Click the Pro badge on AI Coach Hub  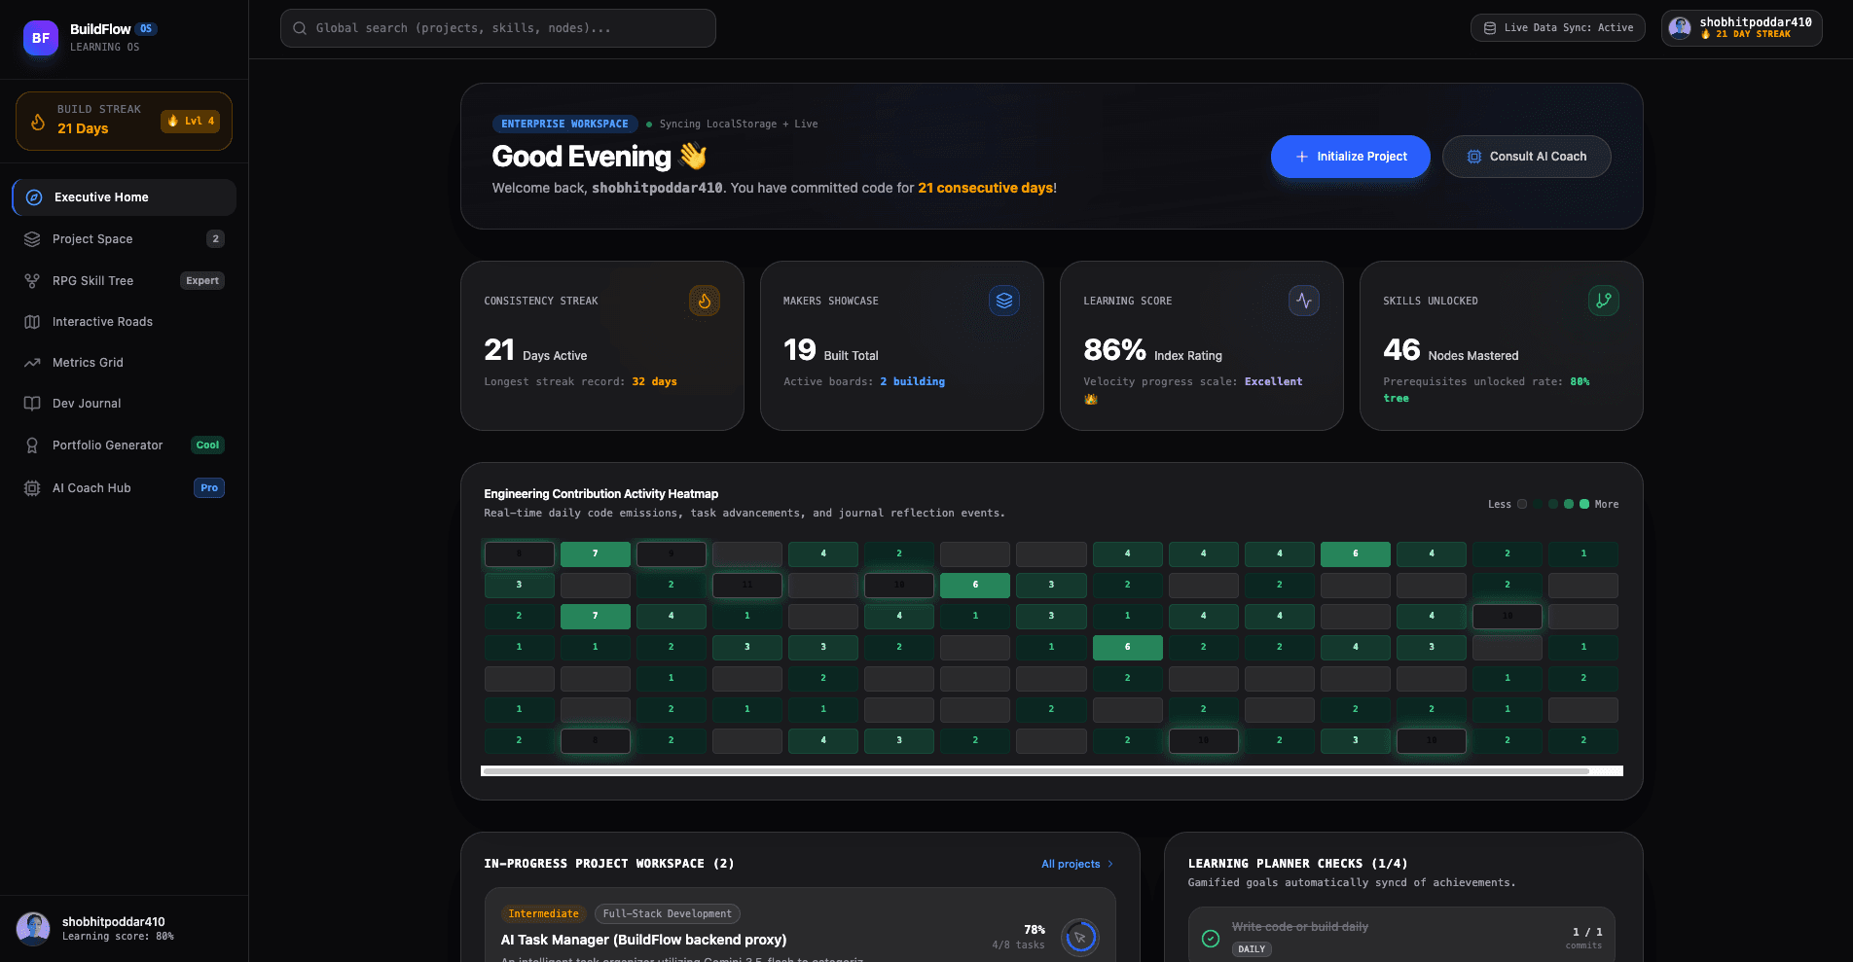pos(209,488)
